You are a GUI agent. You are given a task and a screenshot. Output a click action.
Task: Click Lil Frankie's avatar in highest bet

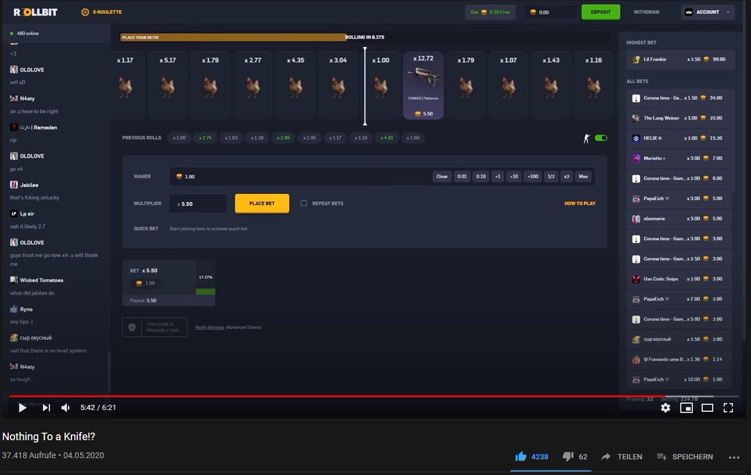[x=636, y=59]
